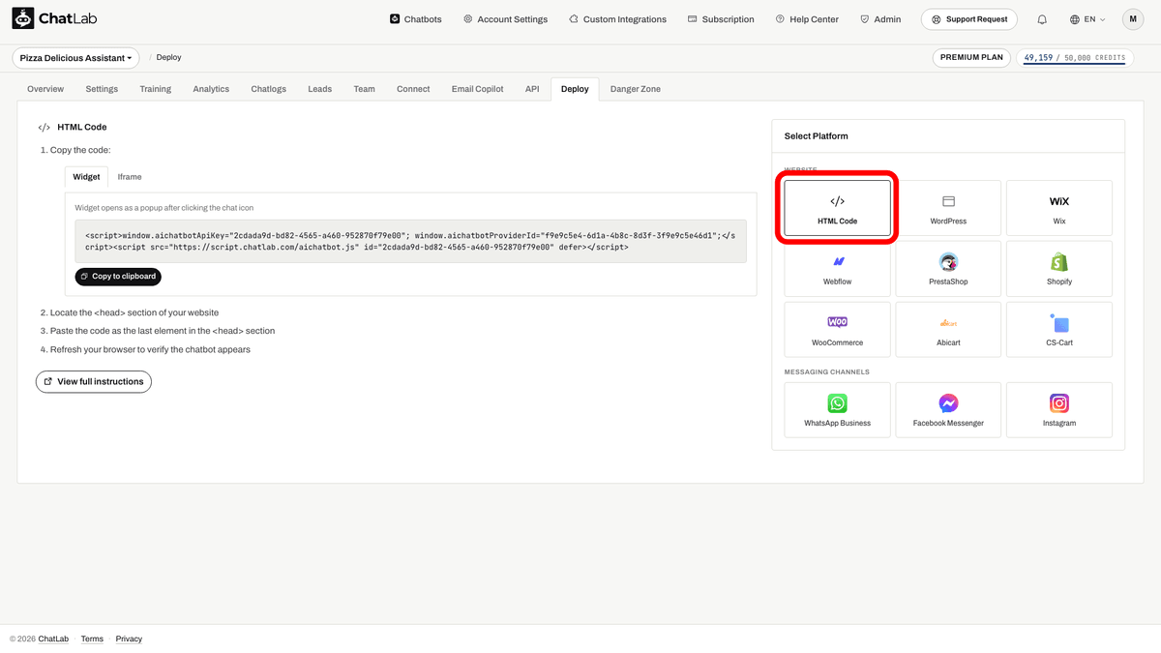Open Account Settings in the top navigation
The image size is (1161, 653).
point(505,19)
